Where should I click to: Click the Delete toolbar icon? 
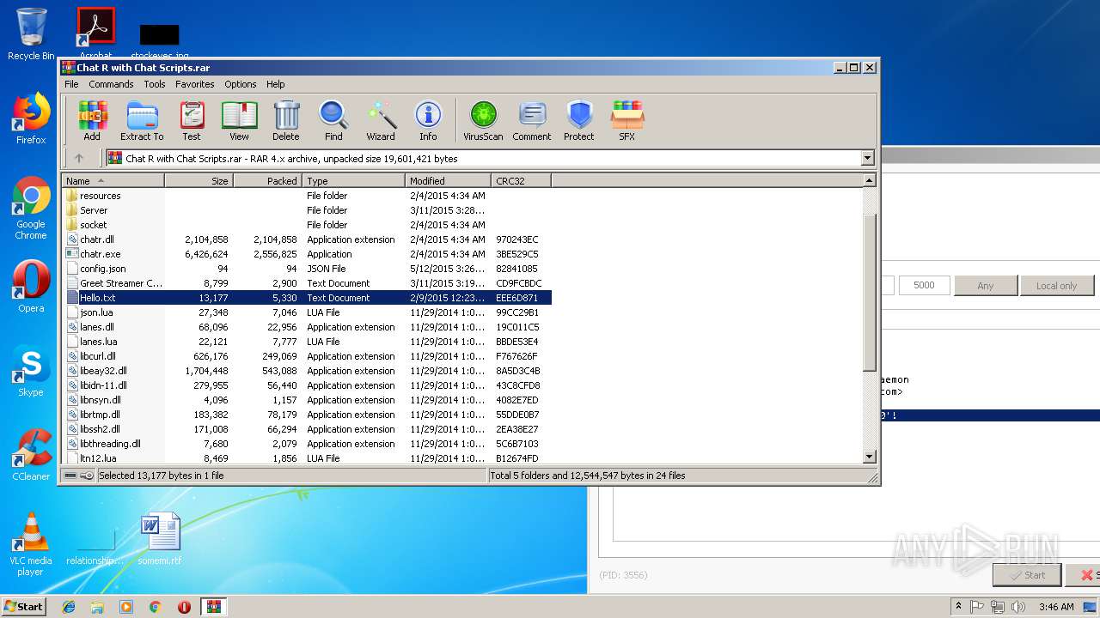coord(286,120)
